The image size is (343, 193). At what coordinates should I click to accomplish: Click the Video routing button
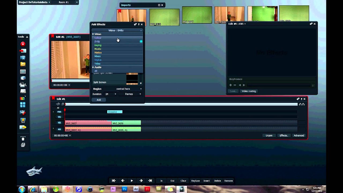(249, 91)
